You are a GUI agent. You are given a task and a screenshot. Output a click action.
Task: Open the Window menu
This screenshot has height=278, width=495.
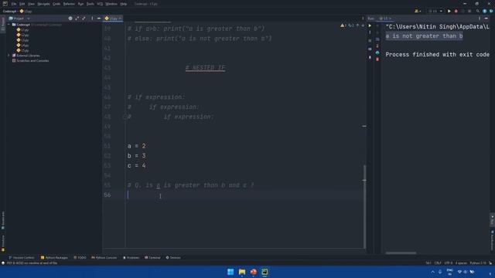(111, 4)
